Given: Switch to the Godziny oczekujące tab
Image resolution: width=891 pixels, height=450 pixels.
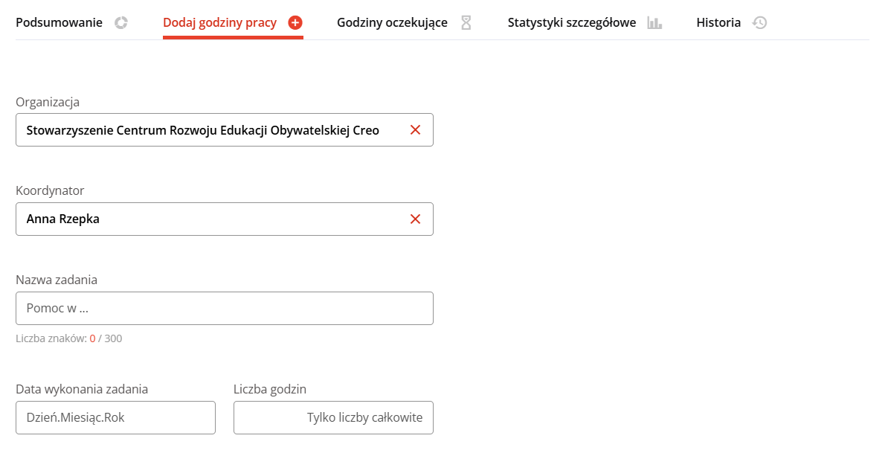Looking at the screenshot, I should pyautogui.click(x=404, y=23).
